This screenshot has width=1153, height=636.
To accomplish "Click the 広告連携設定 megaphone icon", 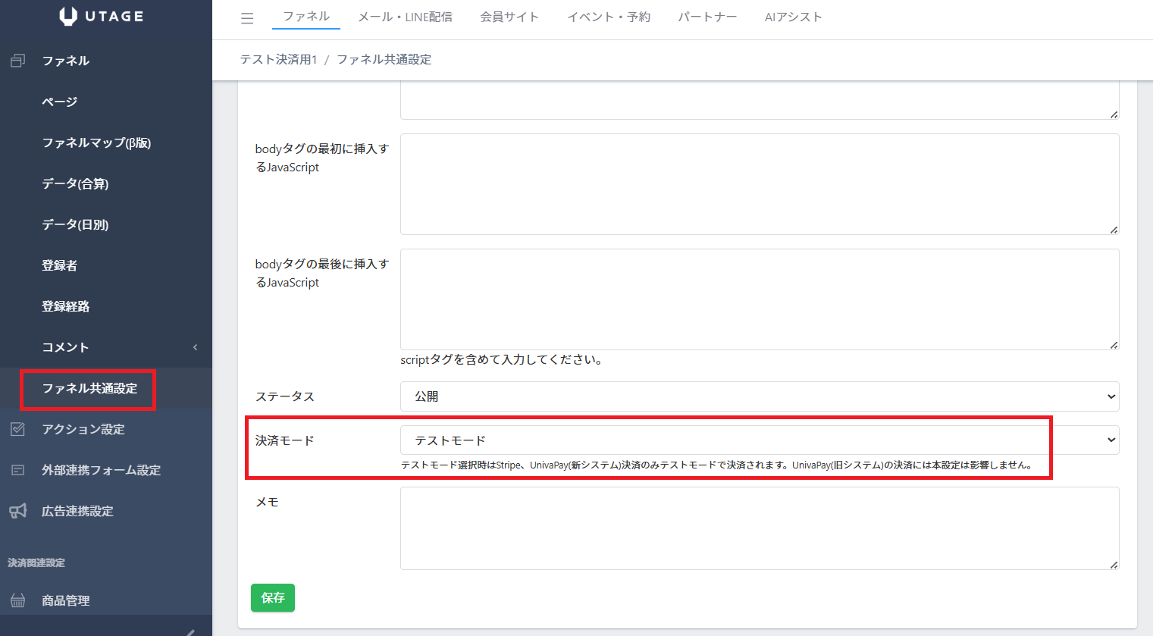I will pos(18,511).
